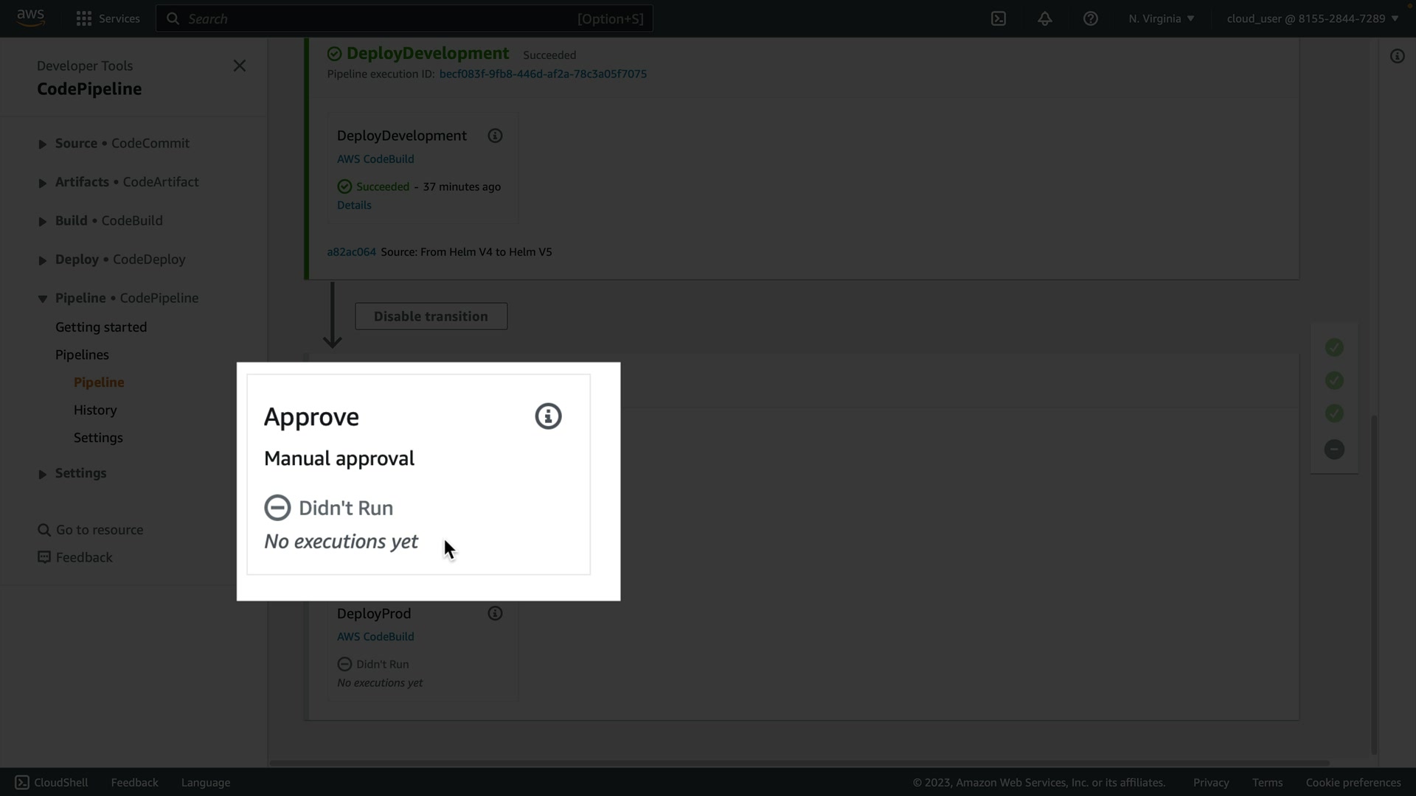Show info for the DeployProd action

coord(495,613)
